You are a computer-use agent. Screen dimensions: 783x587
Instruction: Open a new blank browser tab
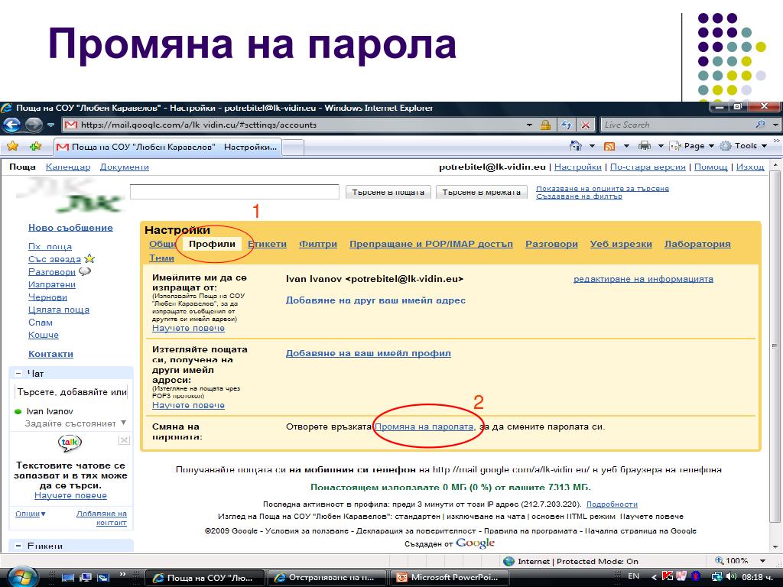coord(293,148)
